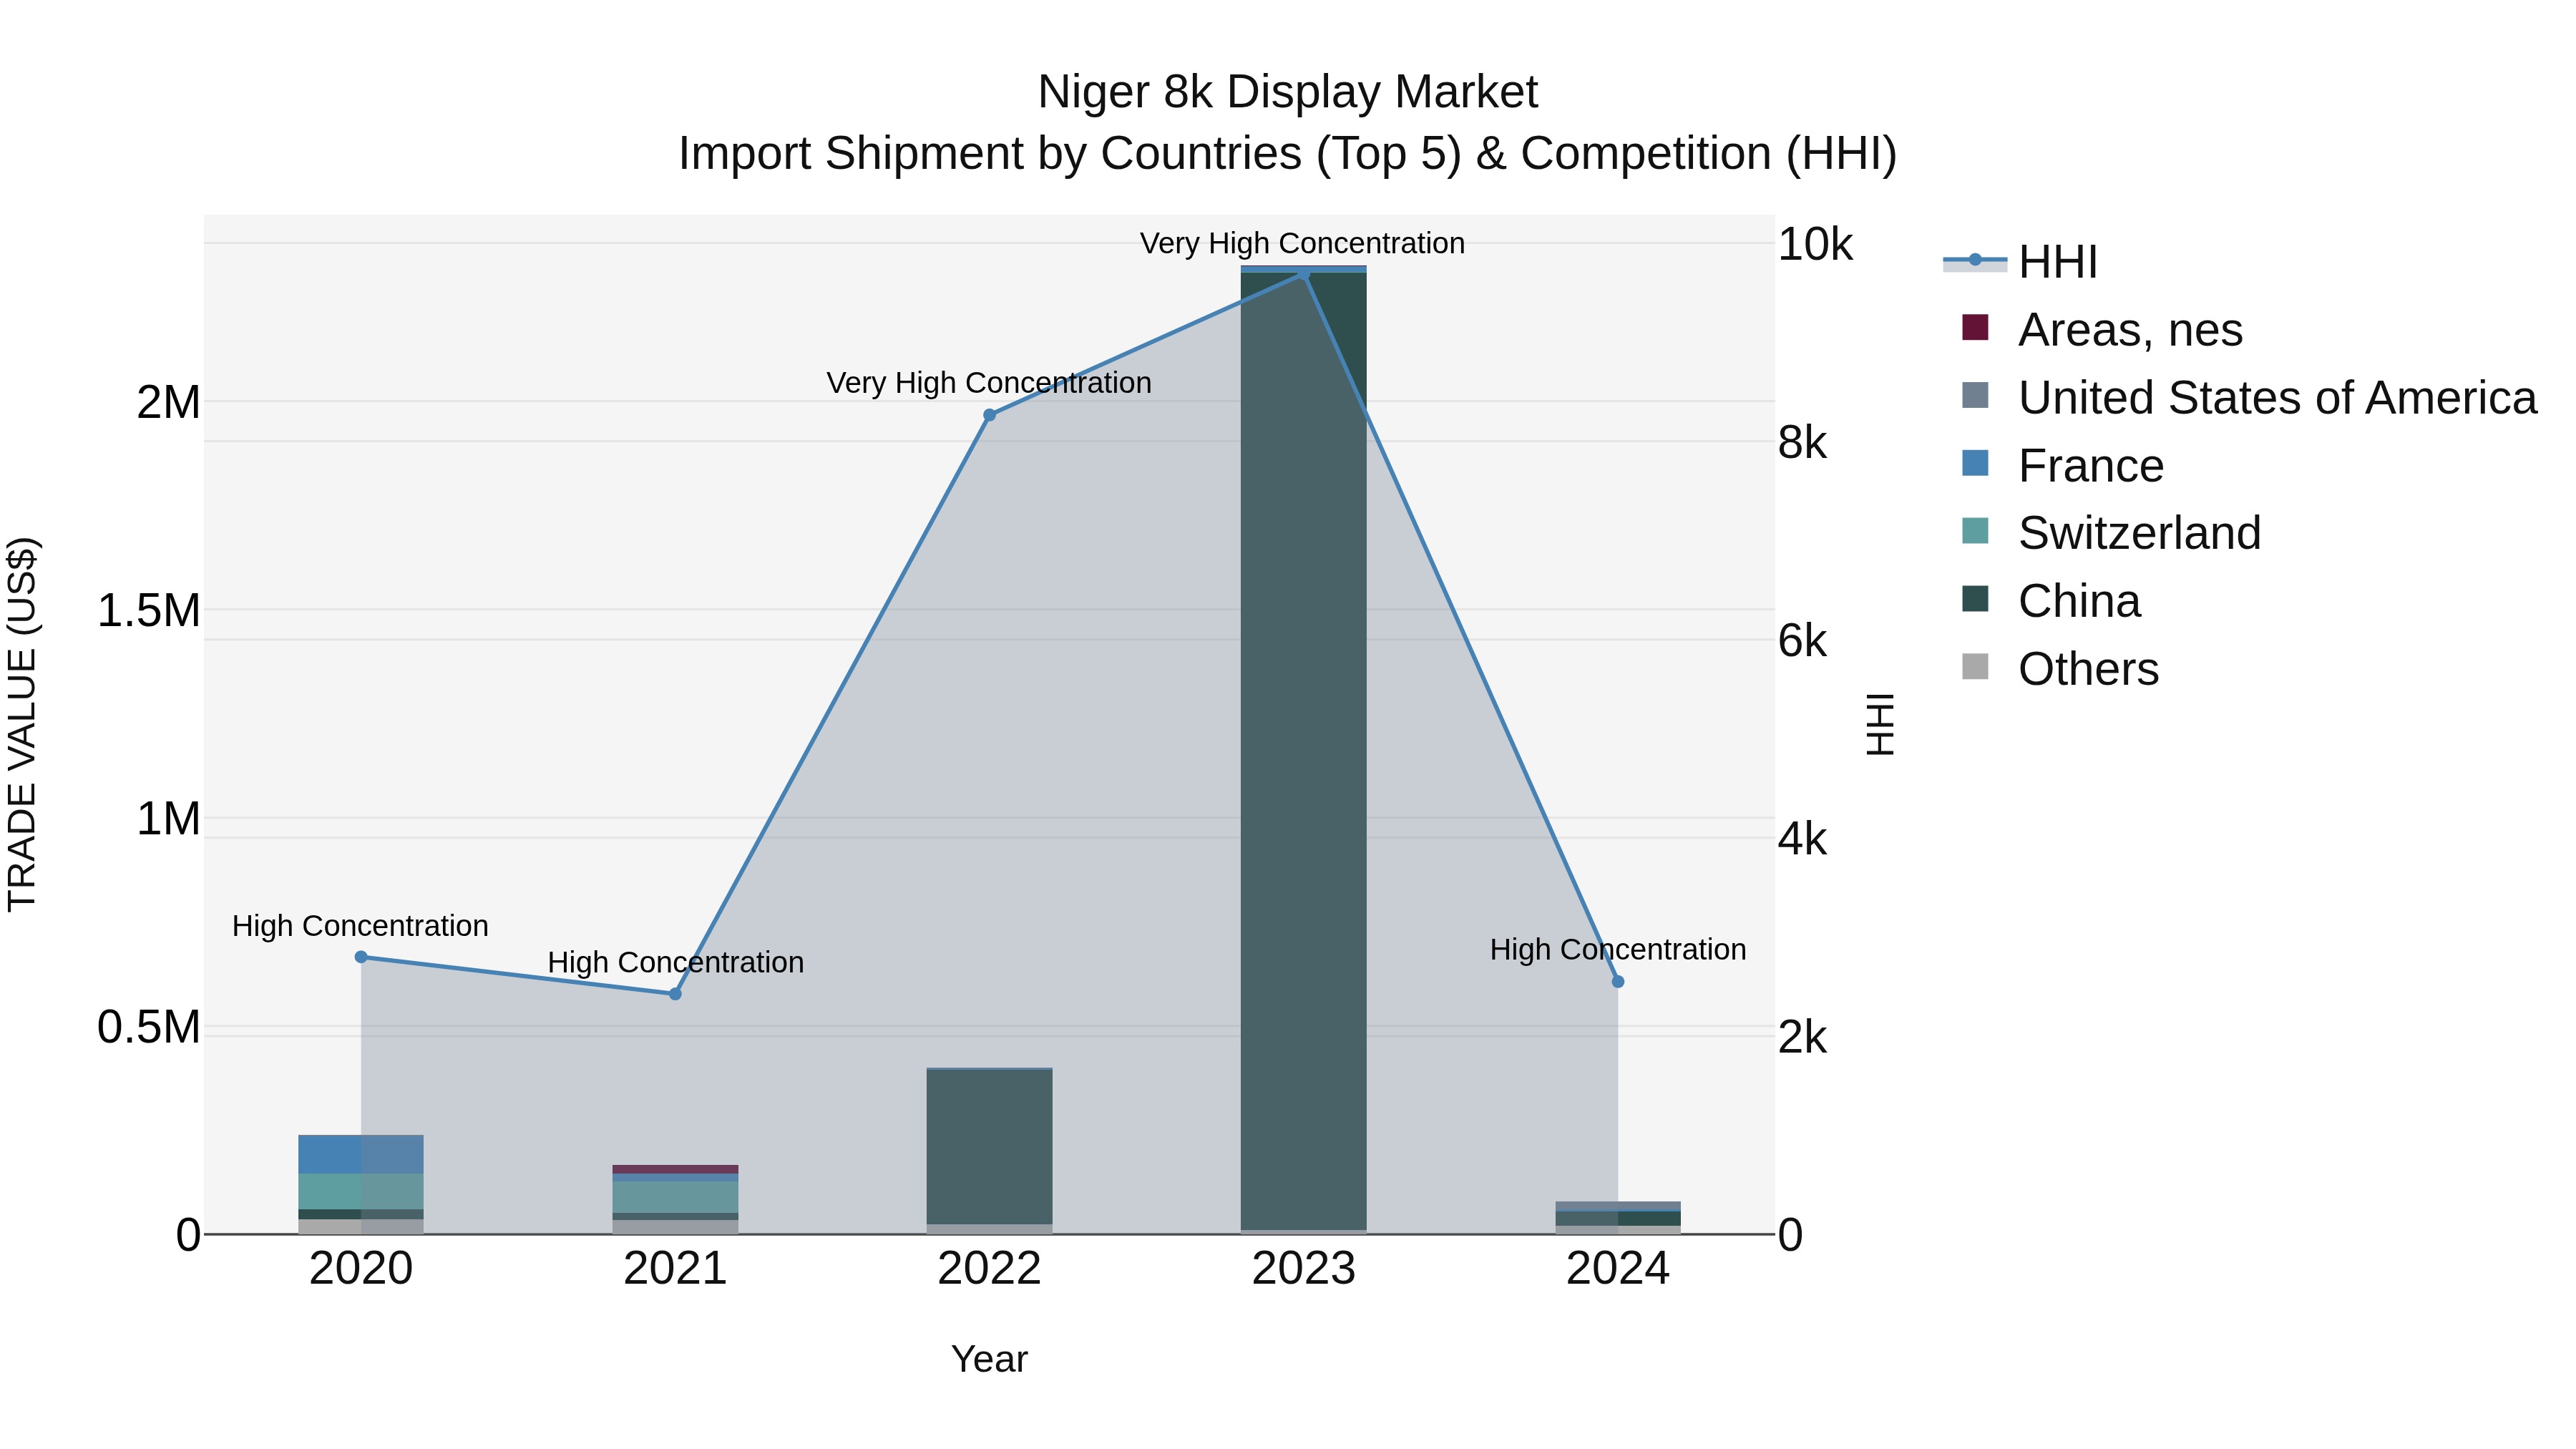Click the 8k right axis tick

click(x=1802, y=442)
